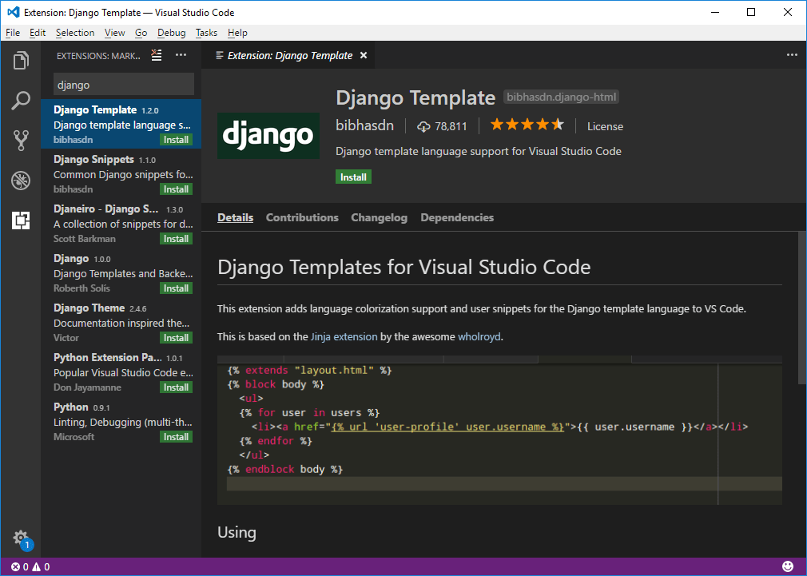Open the Source Control view
This screenshot has width=807, height=576.
pos(21,140)
